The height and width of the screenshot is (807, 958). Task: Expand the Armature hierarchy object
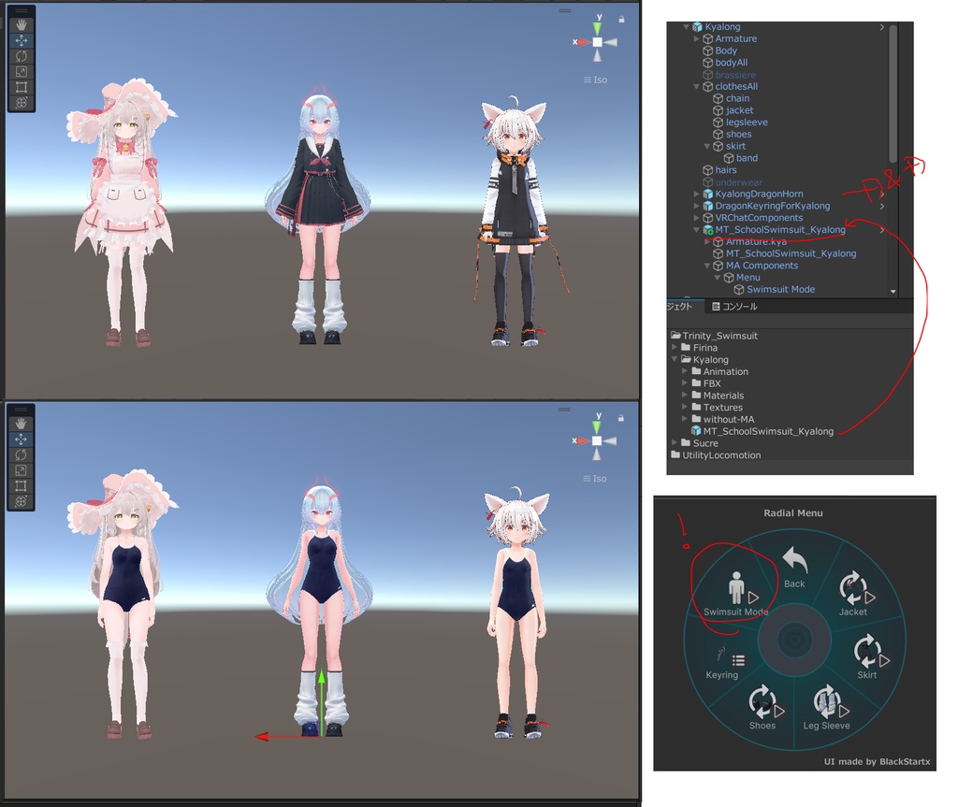(696, 38)
